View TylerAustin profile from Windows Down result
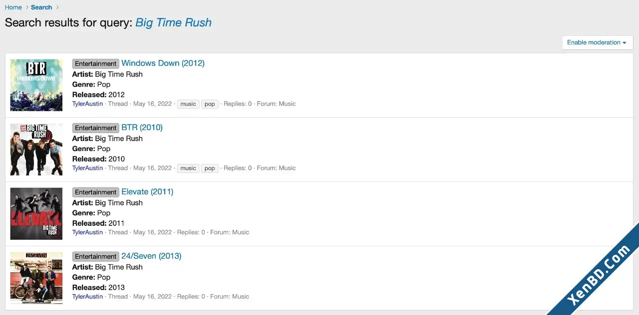Screen dimensions: 639x315 click(87, 104)
